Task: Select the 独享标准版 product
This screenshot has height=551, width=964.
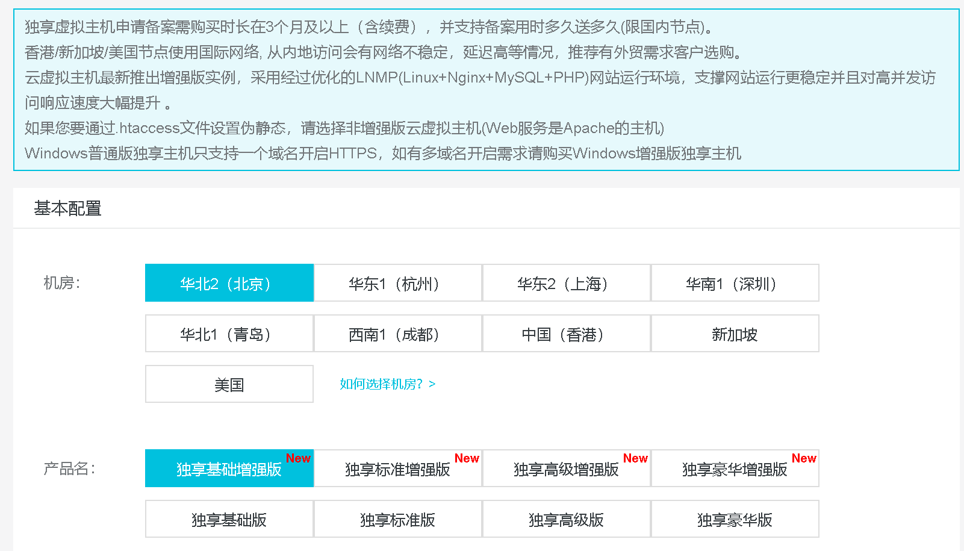Action: click(x=397, y=519)
